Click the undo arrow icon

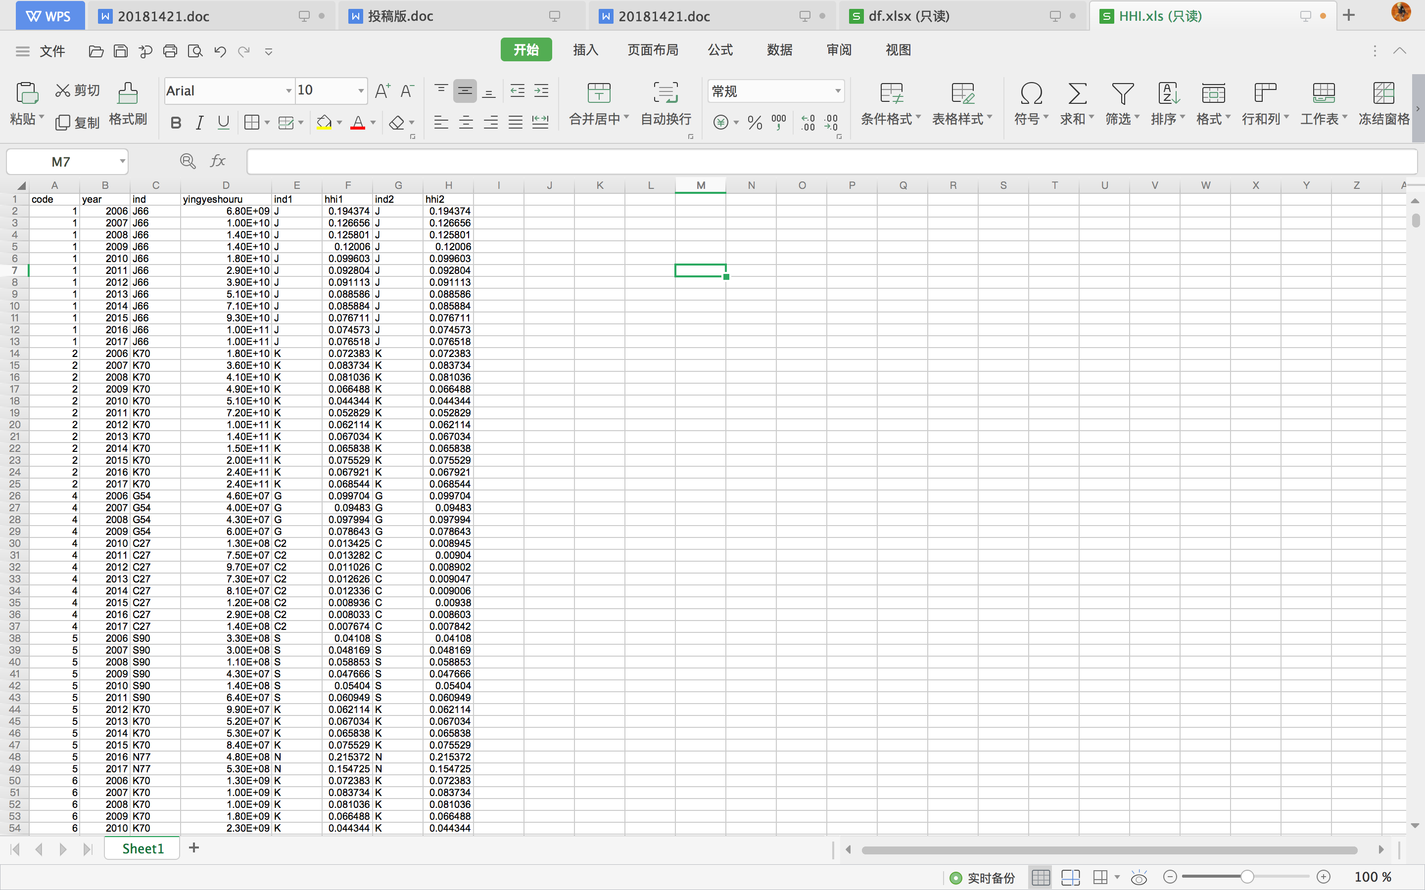point(220,51)
